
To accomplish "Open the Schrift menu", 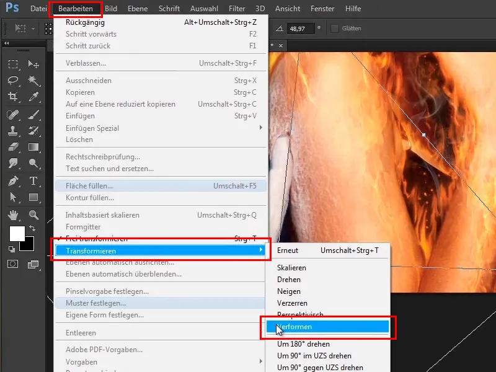I will pyautogui.click(x=169, y=9).
